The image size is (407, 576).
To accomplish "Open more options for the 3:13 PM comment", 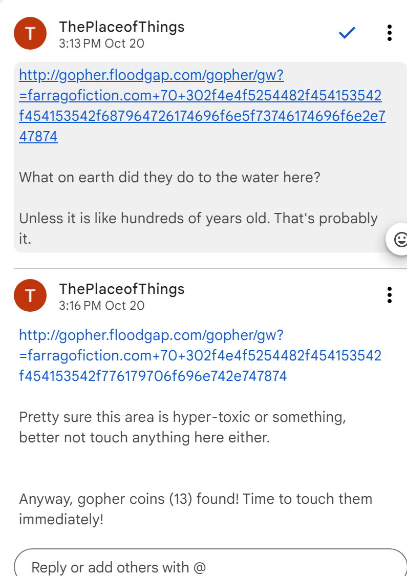I will (390, 33).
